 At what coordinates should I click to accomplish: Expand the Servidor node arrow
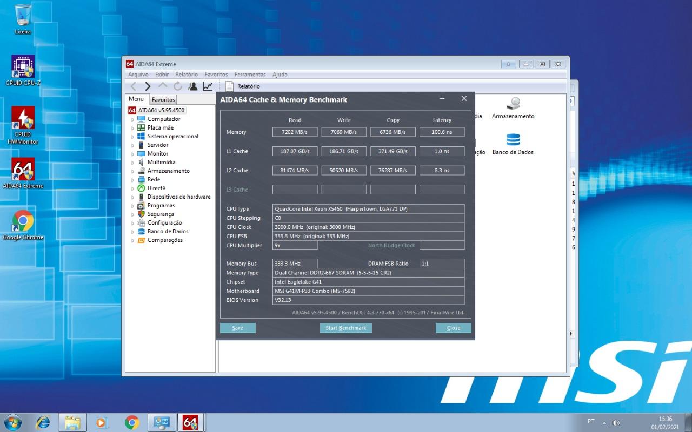[133, 145]
